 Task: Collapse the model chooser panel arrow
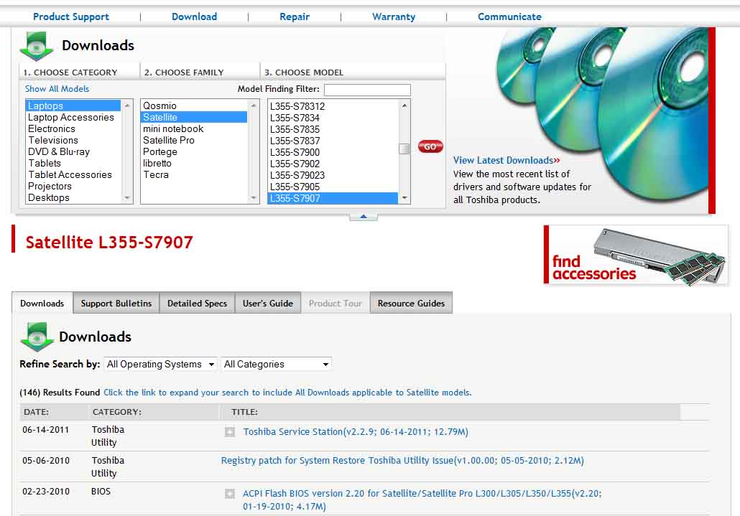[x=363, y=216]
